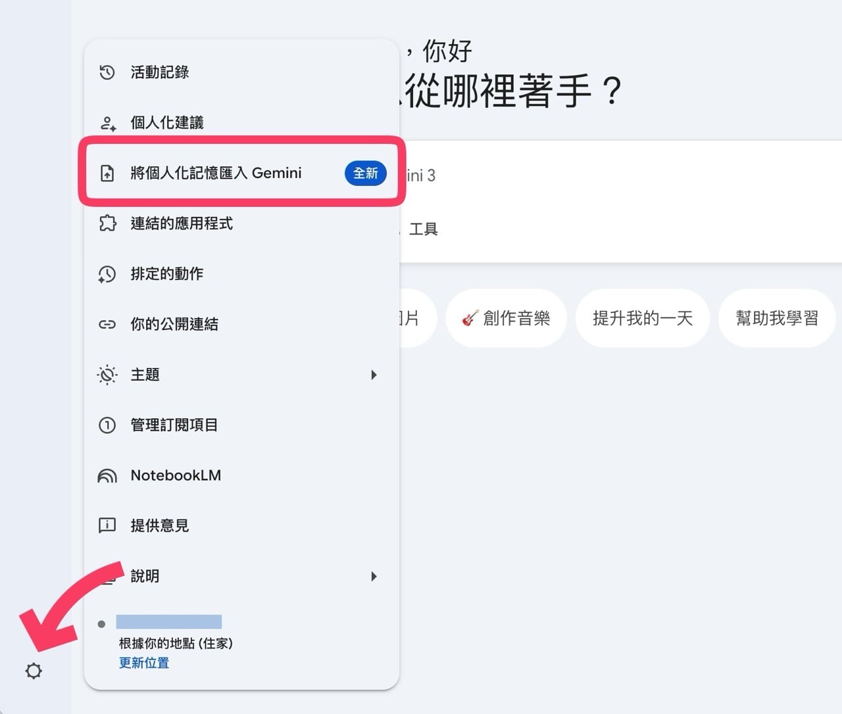
Task: Click the 全新 new badge
Action: pos(365,173)
